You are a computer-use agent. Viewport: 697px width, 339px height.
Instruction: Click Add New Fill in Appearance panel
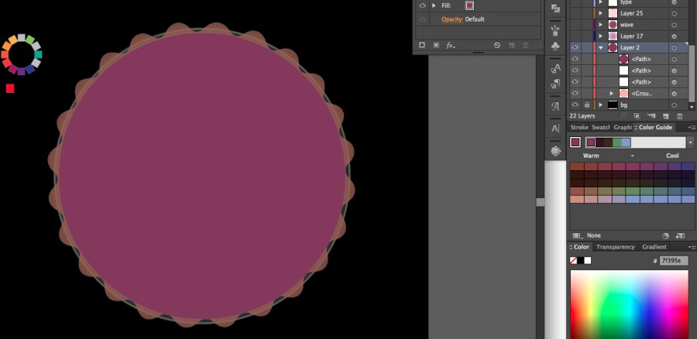click(436, 45)
